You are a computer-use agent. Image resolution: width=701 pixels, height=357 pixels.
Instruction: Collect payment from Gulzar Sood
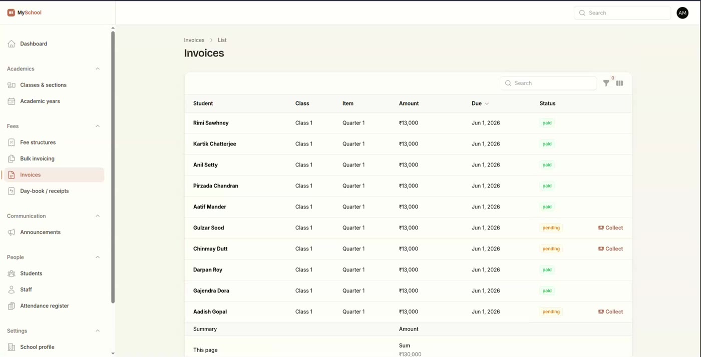(610, 228)
